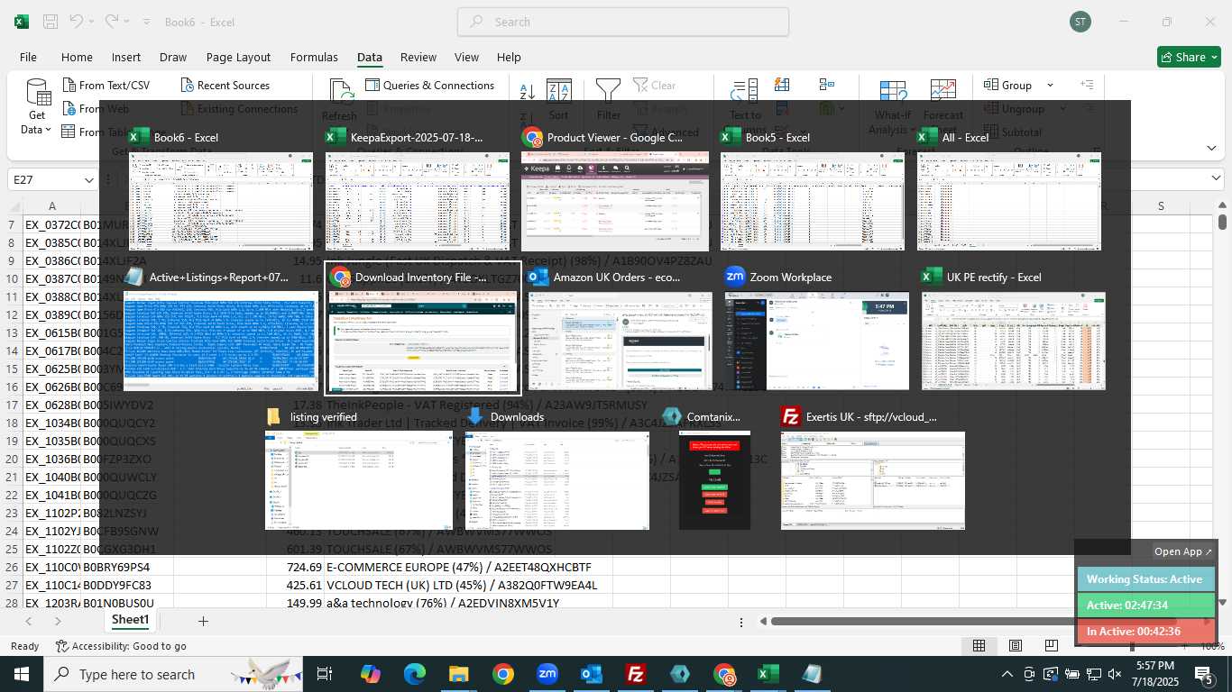Click the Task View taskbar icon
This screenshot has height=692, width=1232.
(x=325, y=674)
